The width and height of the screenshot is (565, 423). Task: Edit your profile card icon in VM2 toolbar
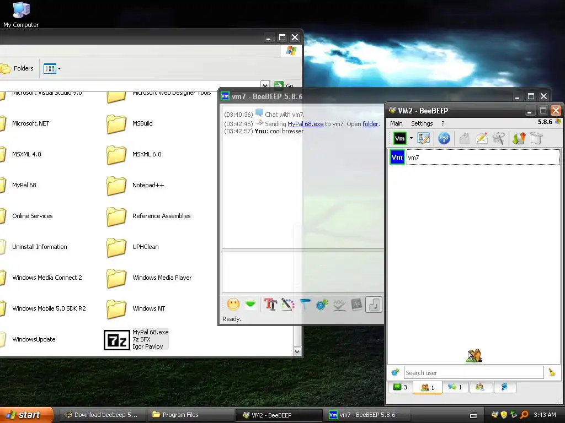(423, 138)
